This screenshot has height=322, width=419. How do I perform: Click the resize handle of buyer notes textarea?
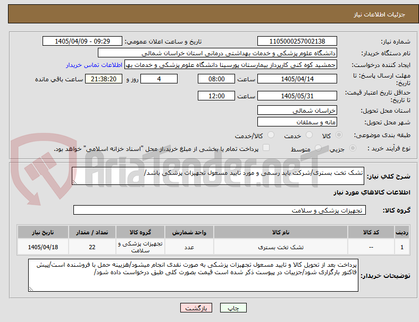tap(31, 289)
